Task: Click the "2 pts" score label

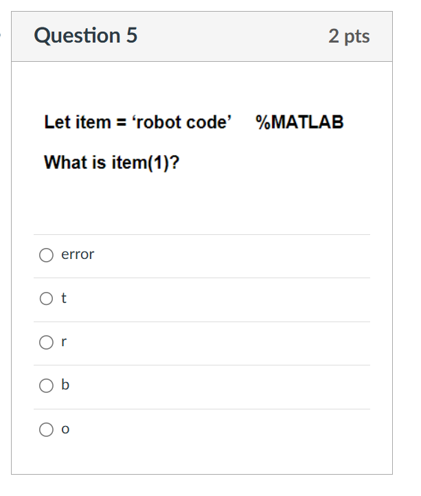Action: 349,36
